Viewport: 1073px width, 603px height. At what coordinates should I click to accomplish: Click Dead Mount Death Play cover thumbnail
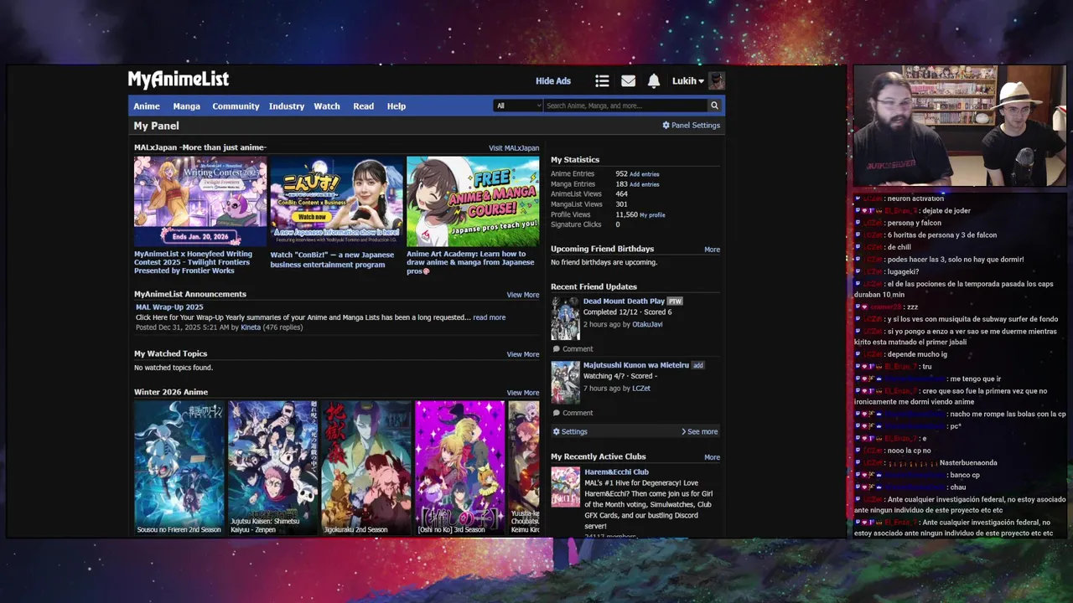pyautogui.click(x=565, y=318)
